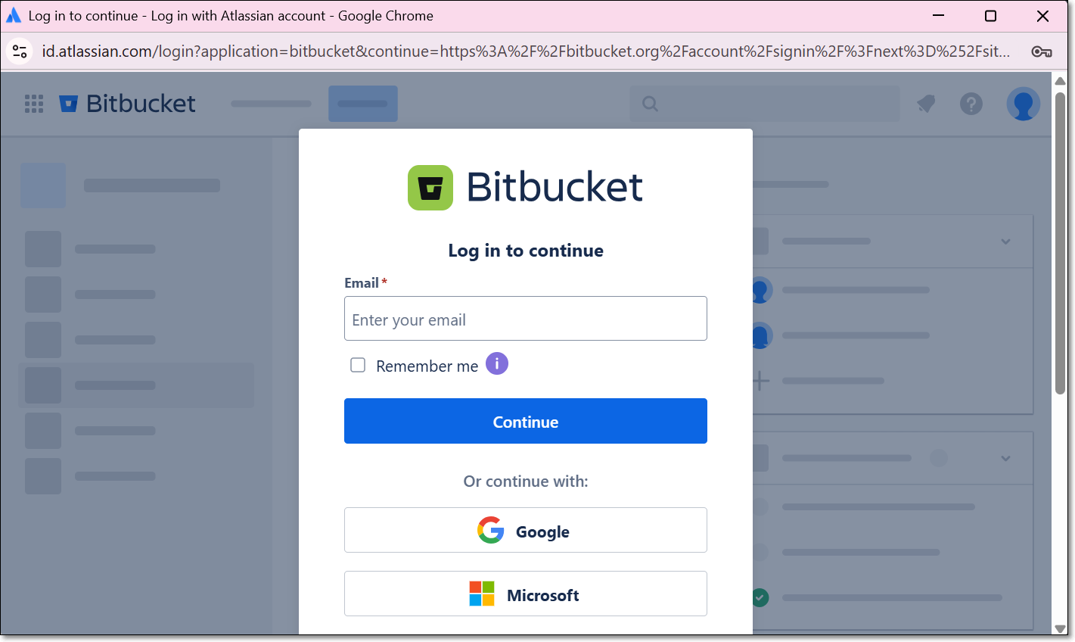Expand the second panel chevron

(x=1005, y=458)
